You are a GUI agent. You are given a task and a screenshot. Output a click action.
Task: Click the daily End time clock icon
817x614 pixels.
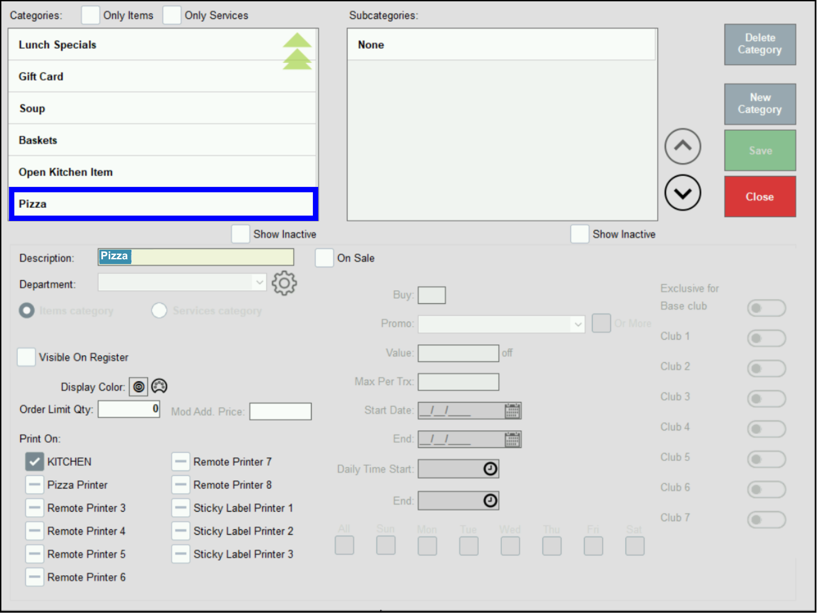[490, 500]
